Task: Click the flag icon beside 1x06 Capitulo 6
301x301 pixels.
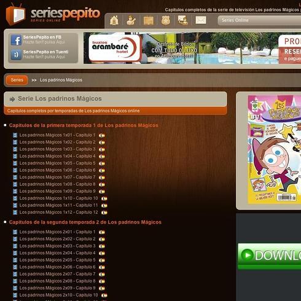Action: (102, 170)
